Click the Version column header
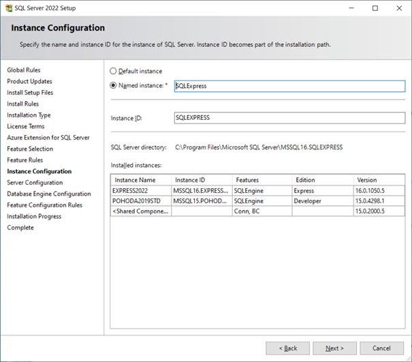The width and height of the screenshot is (412, 362). 379,180
